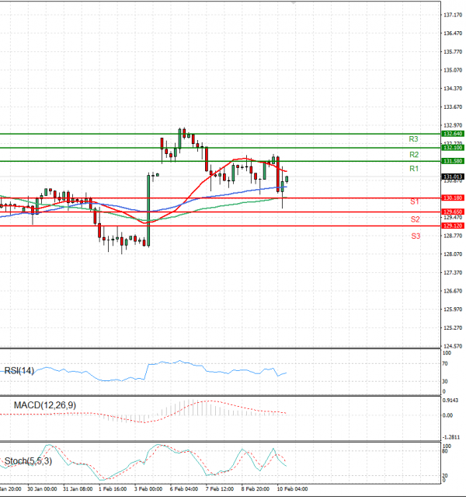466x497 pixels.
Task: Click the RSI 70 level value
Action: (x=445, y=363)
